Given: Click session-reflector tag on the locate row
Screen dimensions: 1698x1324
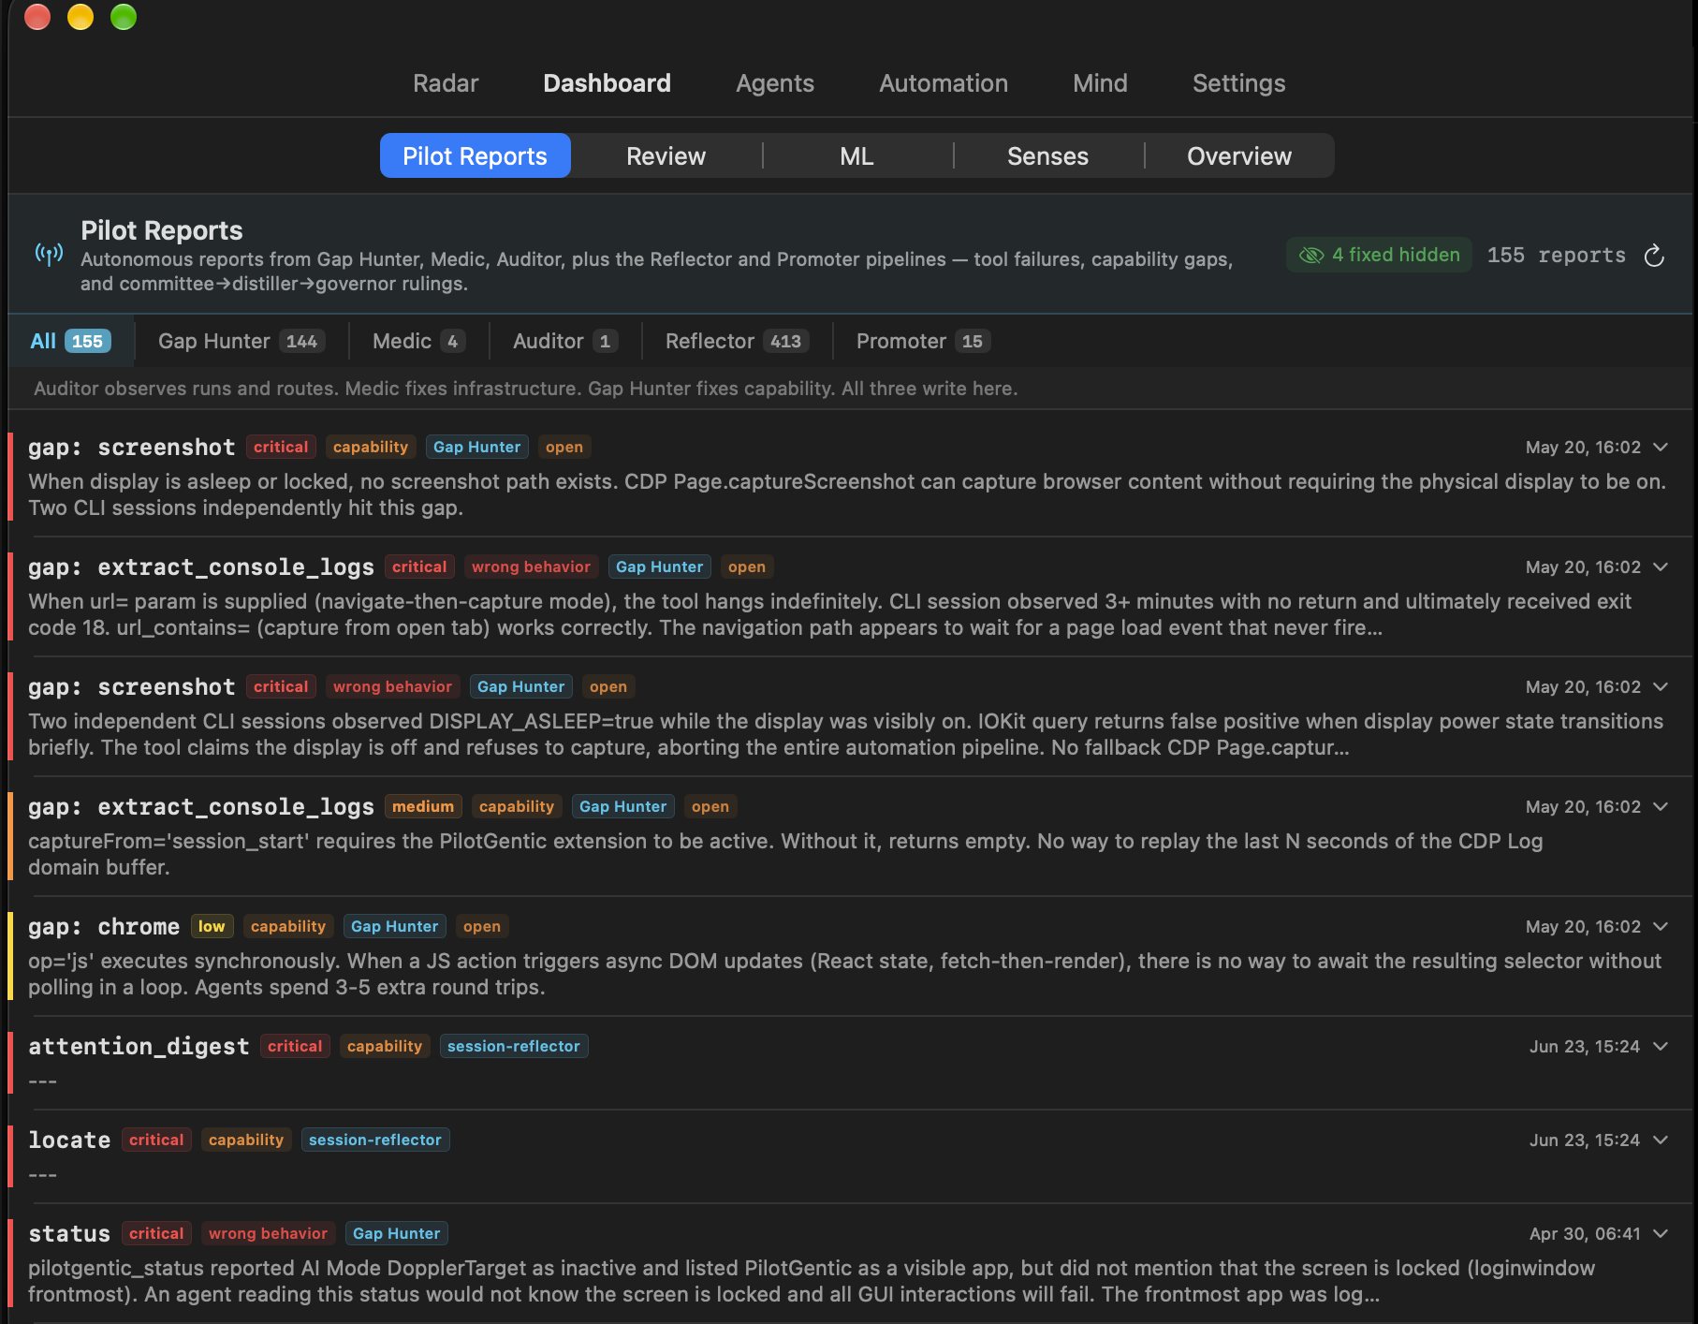Looking at the screenshot, I should click(x=375, y=1140).
